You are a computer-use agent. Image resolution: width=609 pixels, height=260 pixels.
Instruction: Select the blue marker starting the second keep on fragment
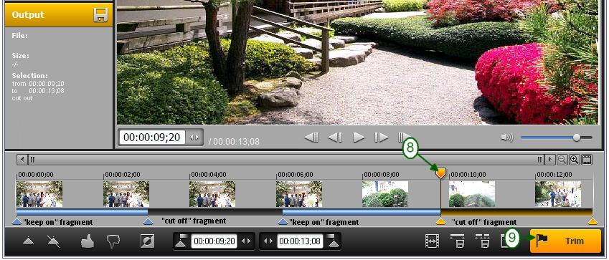tap(283, 221)
